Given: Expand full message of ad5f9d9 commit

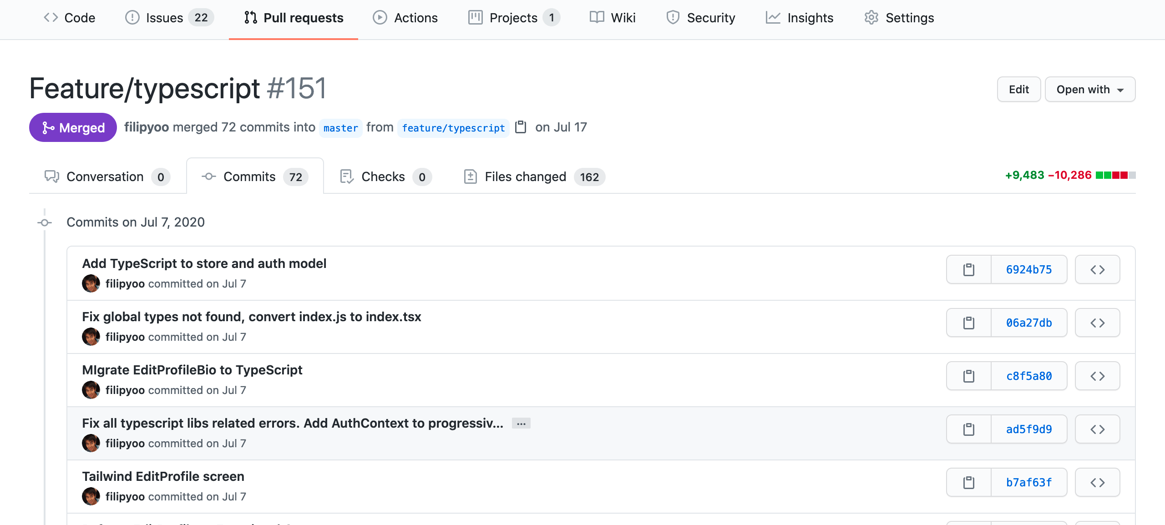Looking at the screenshot, I should (x=521, y=423).
